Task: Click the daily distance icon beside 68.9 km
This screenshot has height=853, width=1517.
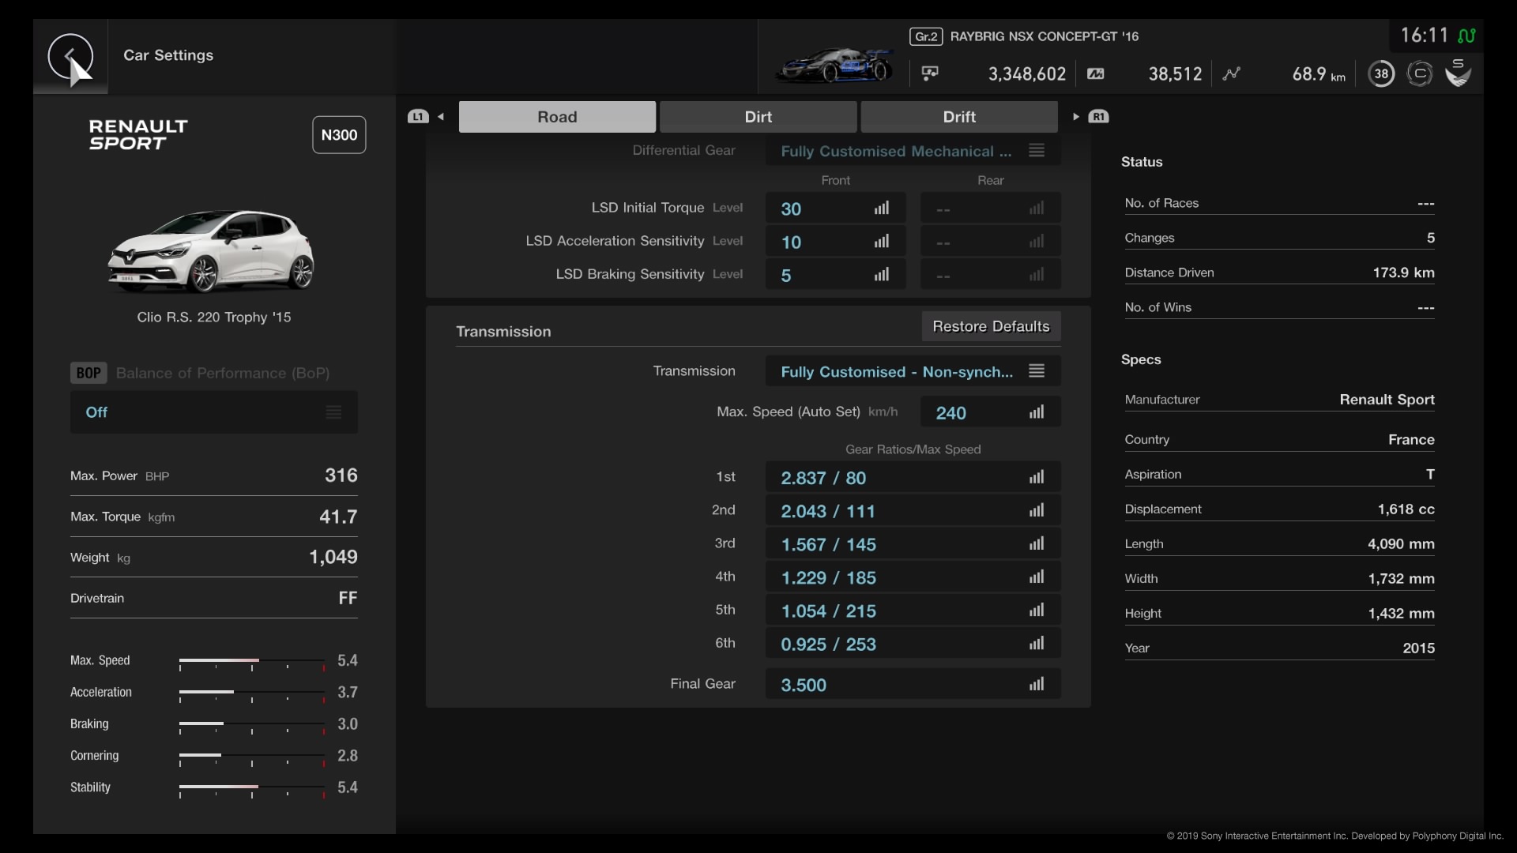Action: pos(1232,73)
